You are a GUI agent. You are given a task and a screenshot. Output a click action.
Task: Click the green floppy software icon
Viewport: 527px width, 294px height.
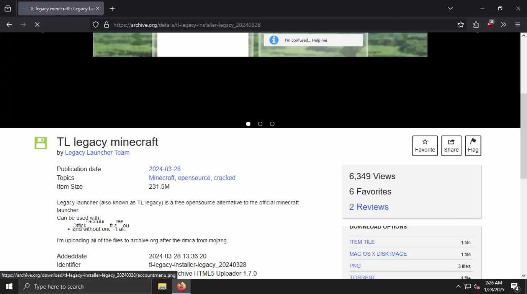click(41, 143)
